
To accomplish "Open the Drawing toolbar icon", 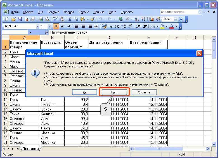I will tap(158, 19).
